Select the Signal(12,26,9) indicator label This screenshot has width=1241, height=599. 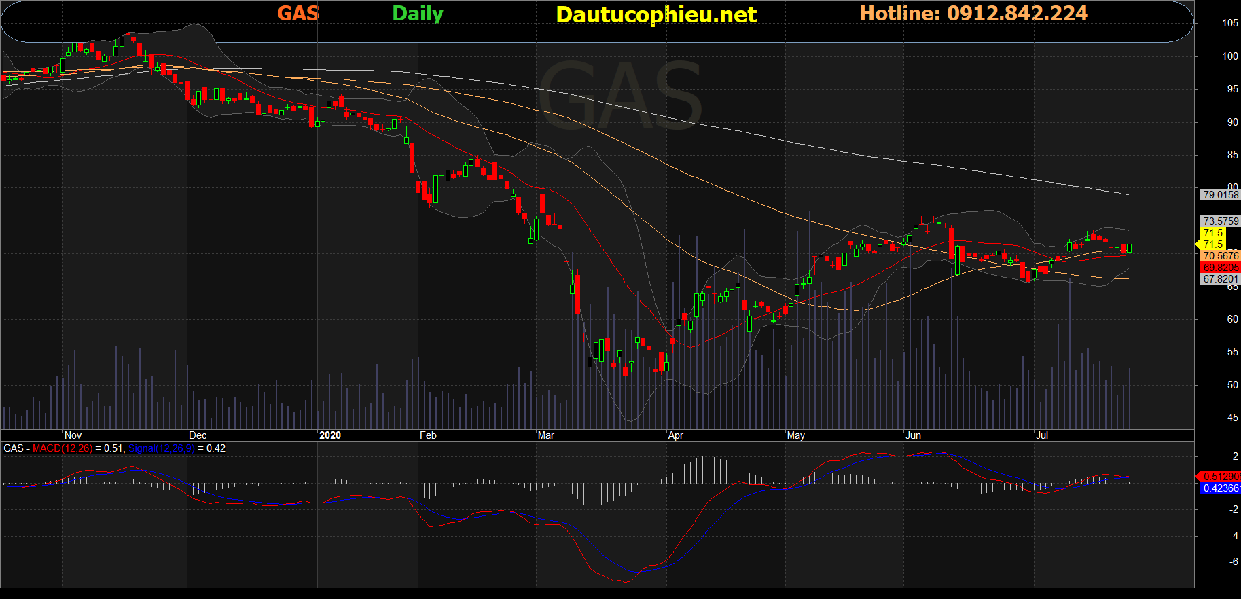click(161, 448)
